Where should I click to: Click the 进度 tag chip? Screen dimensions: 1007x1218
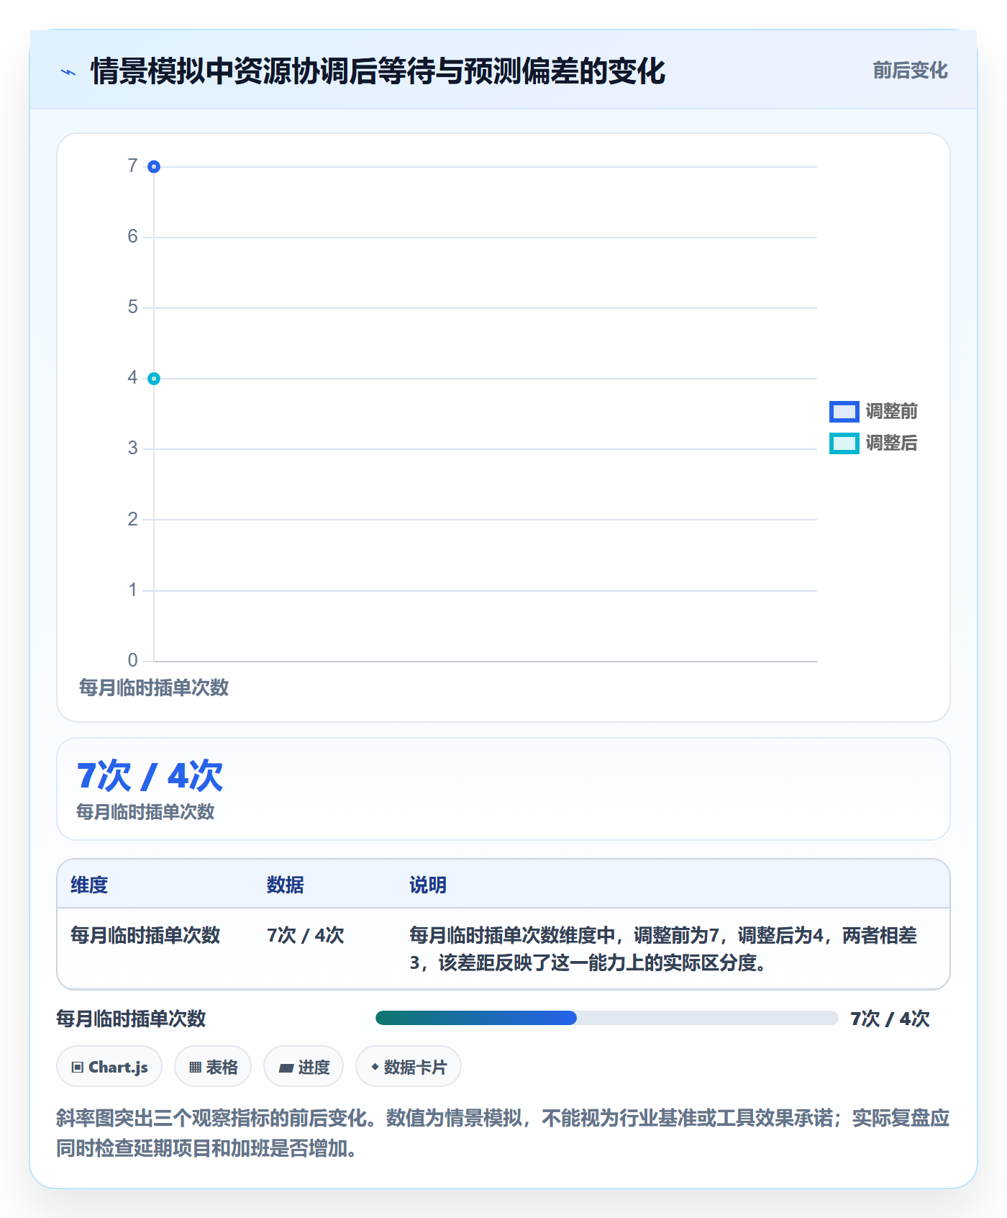coord(304,1067)
